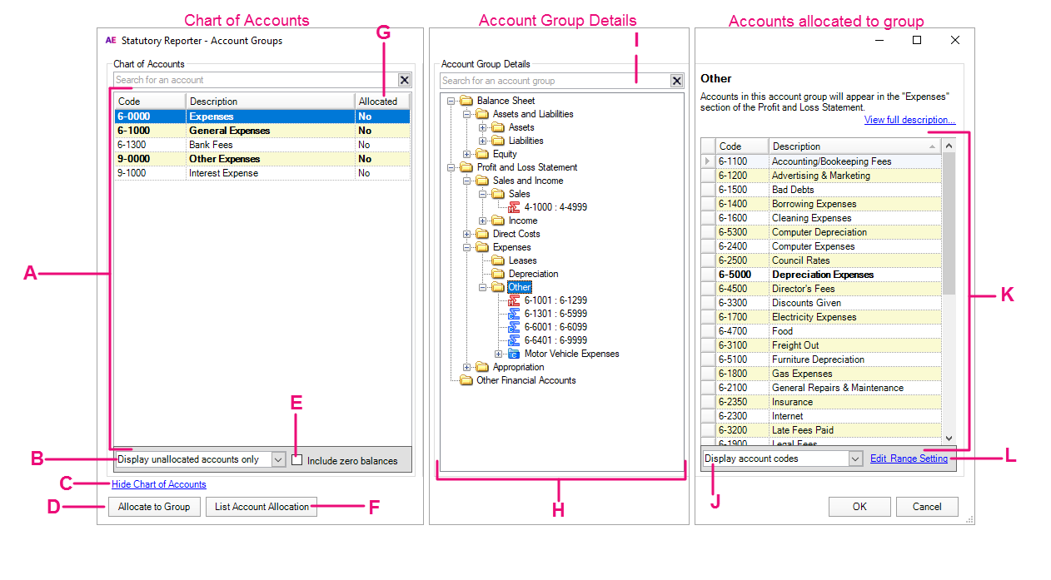Click the range icon beside 6-6401 : 6-9999

click(x=514, y=340)
